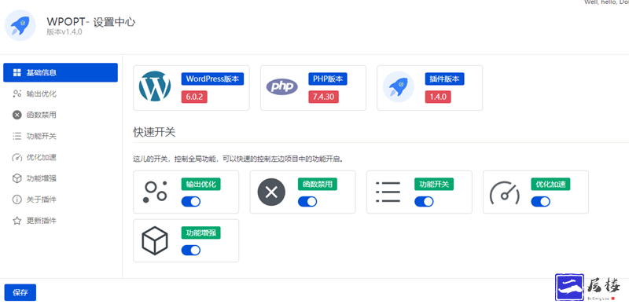Turn off the 优化加速 switch
This screenshot has height=304, width=629.
(x=540, y=201)
